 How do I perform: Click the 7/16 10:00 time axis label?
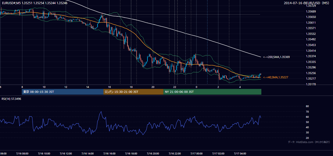[44, 153]
